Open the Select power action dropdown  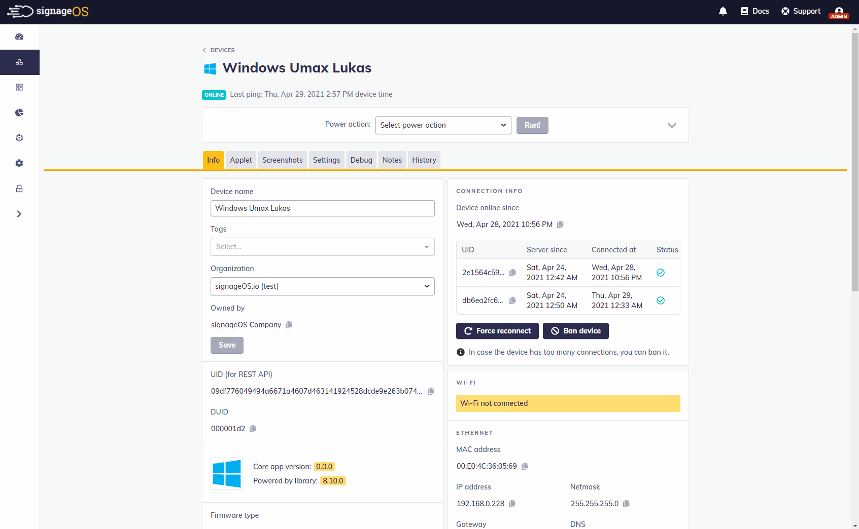pos(443,125)
